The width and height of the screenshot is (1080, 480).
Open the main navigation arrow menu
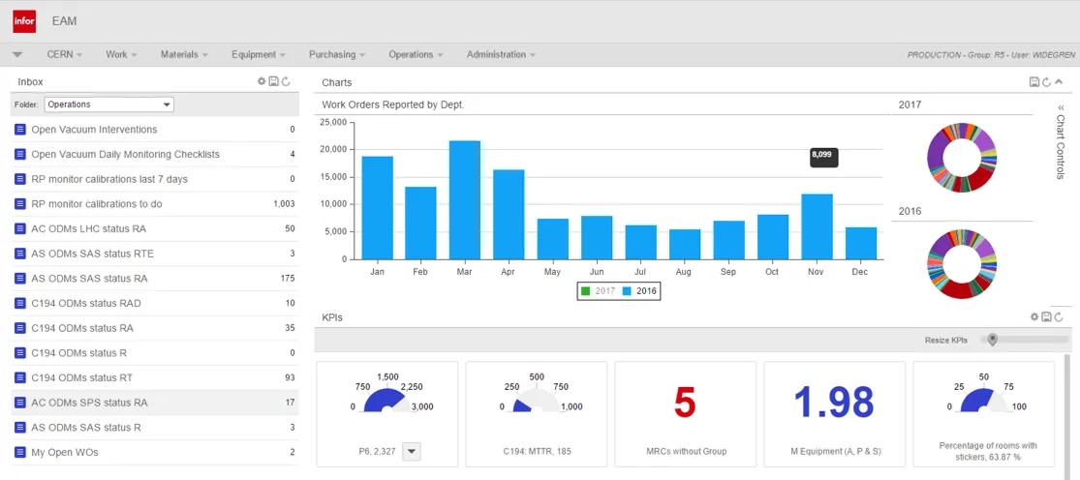(17, 54)
